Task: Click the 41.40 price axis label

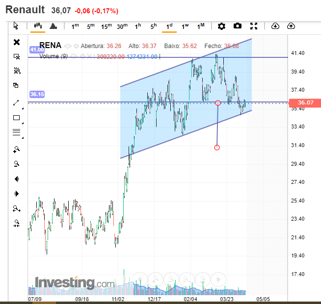Action: 297,53
